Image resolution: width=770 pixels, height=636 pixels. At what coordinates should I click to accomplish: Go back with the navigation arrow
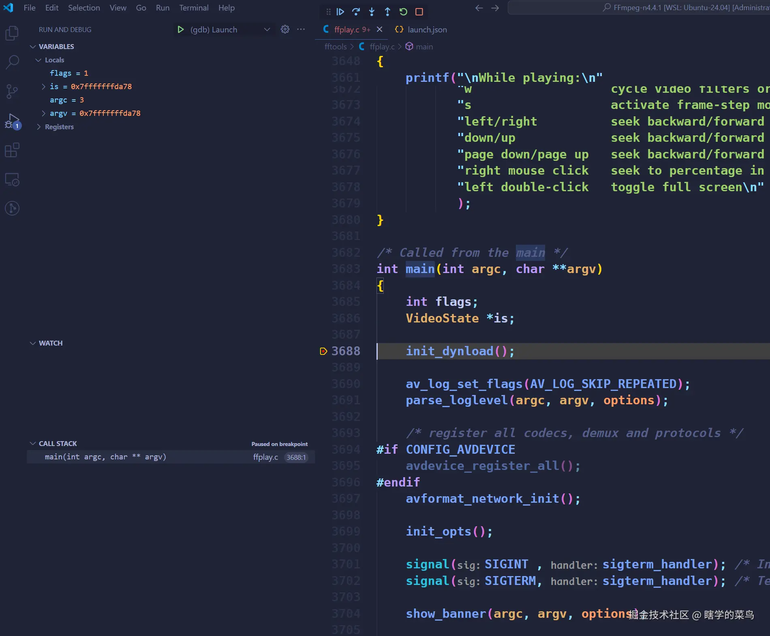coord(479,8)
